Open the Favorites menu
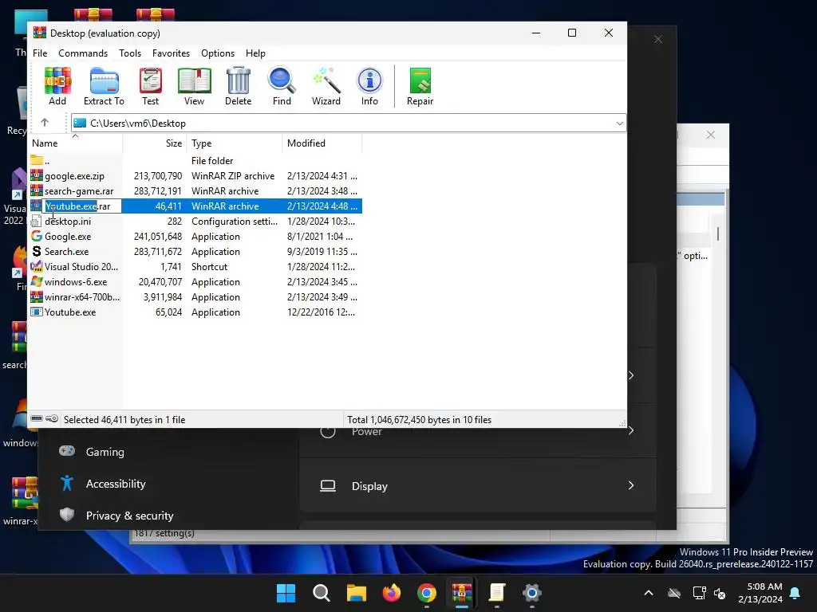 pyautogui.click(x=171, y=53)
